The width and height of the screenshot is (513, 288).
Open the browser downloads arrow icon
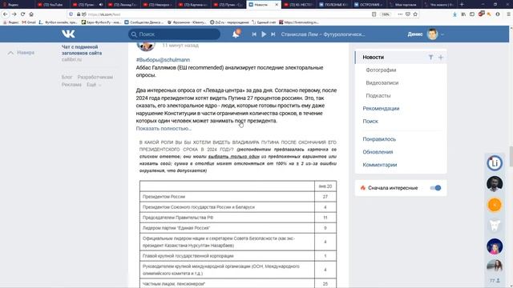pos(454,14)
